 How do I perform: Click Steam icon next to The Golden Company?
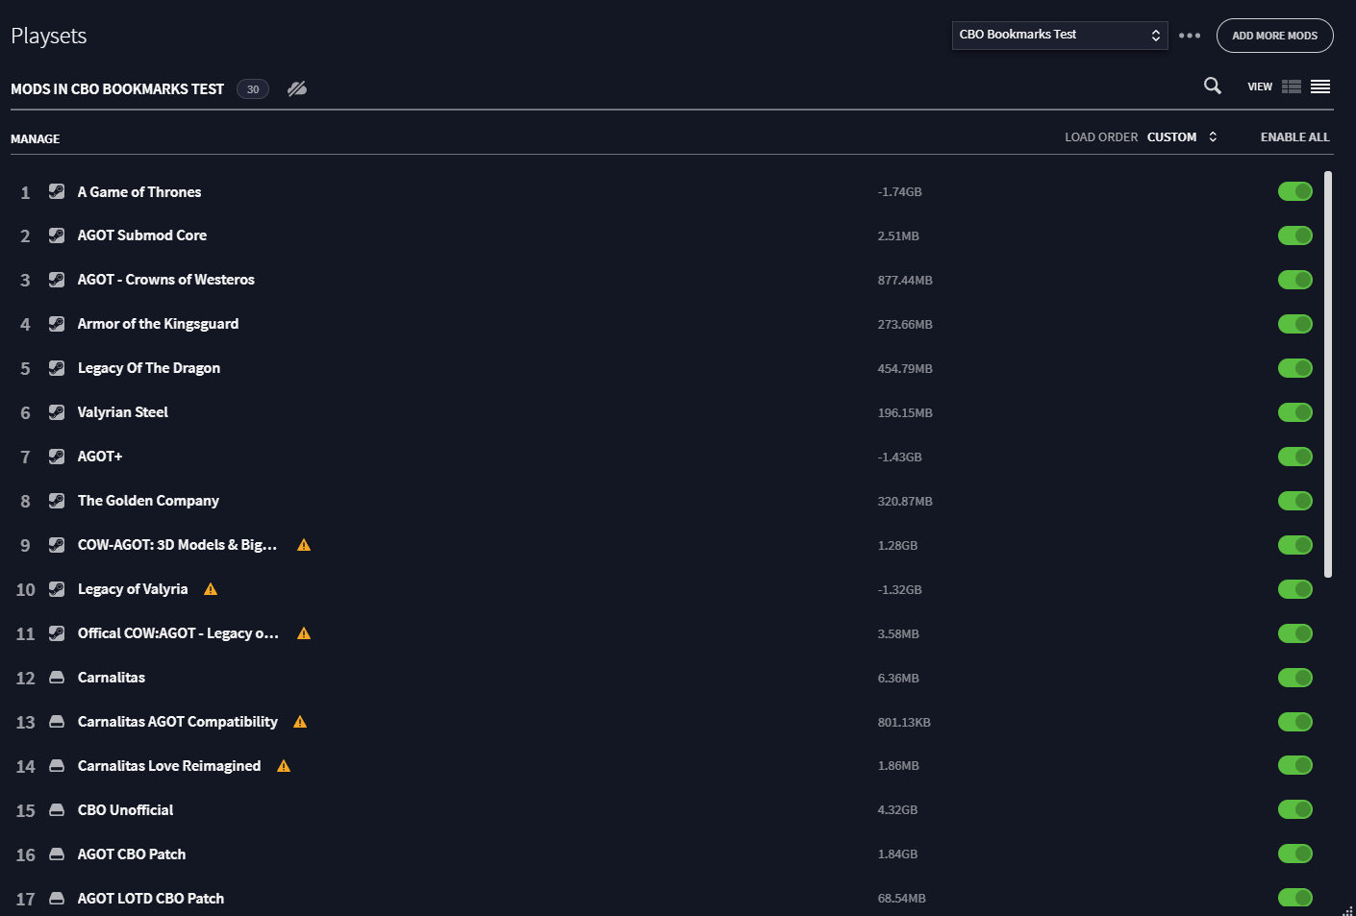pyautogui.click(x=57, y=501)
